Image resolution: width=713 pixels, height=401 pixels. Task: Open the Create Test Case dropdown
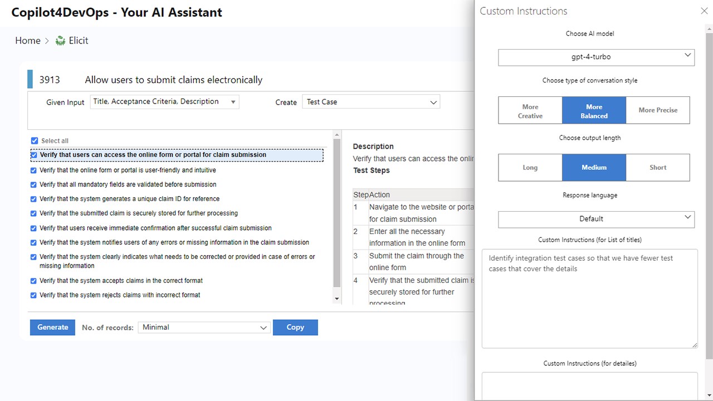tap(371, 102)
